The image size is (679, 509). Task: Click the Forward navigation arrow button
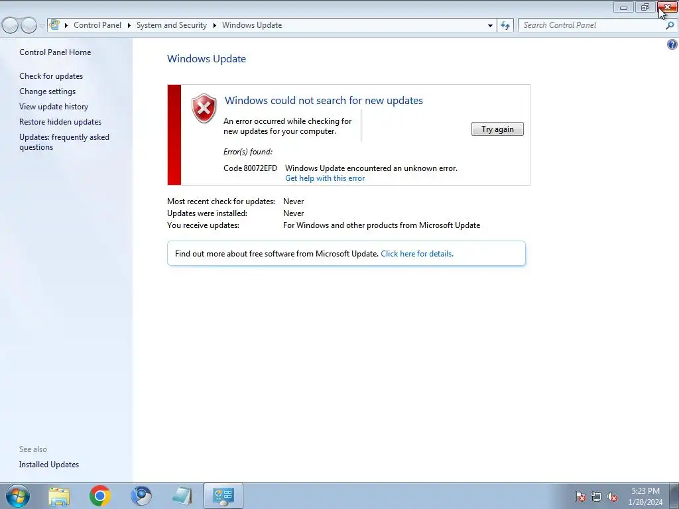click(x=29, y=25)
